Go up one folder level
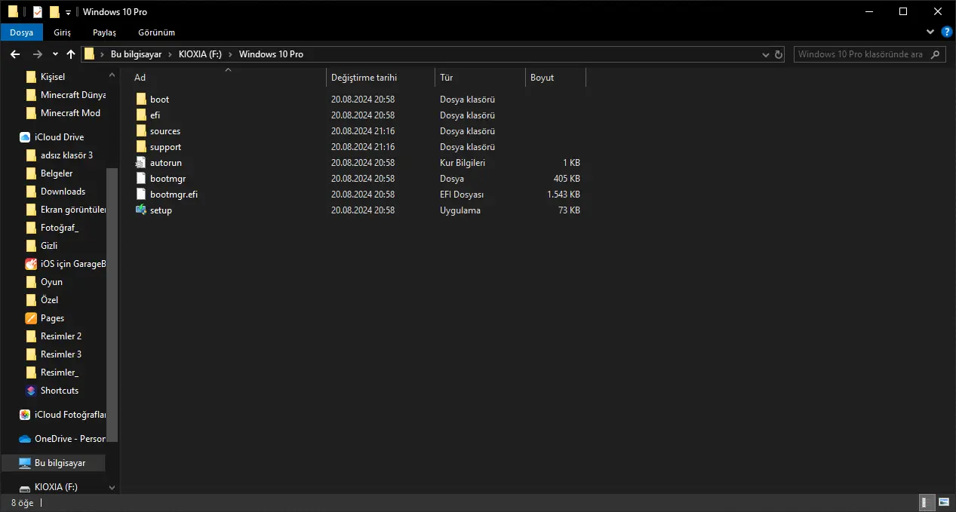The width and height of the screenshot is (956, 512). tap(71, 54)
